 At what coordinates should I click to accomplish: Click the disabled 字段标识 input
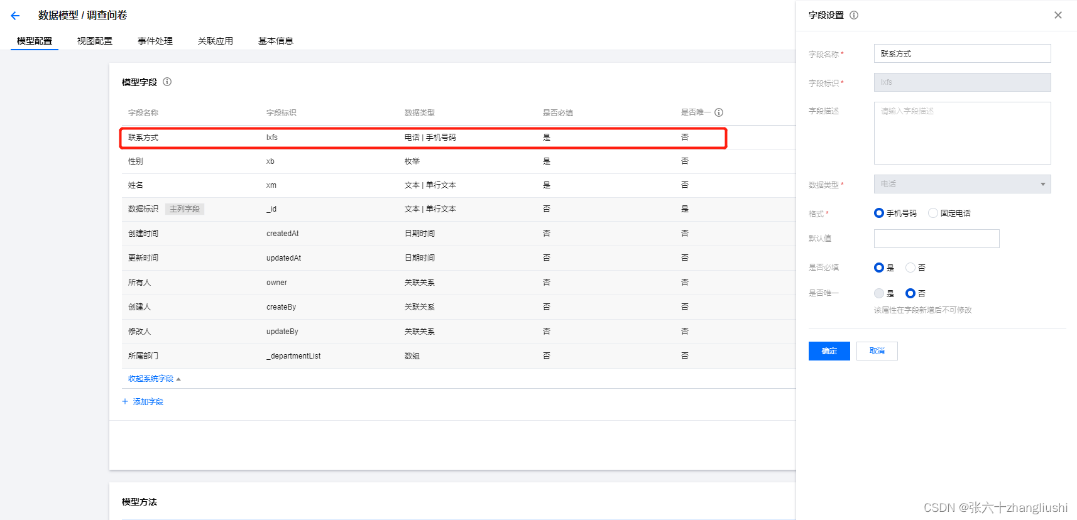tap(962, 82)
